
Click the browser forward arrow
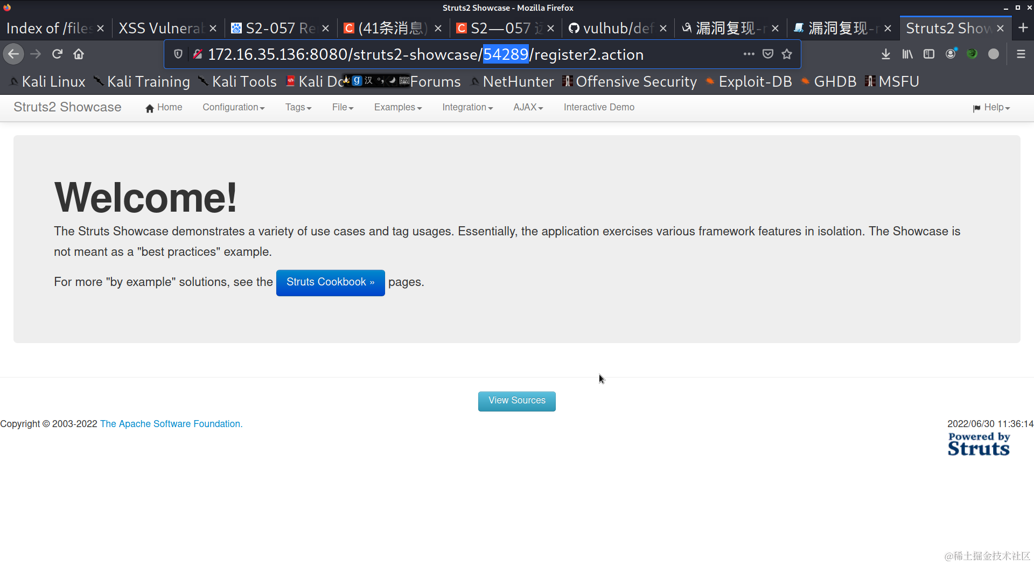tap(36, 54)
